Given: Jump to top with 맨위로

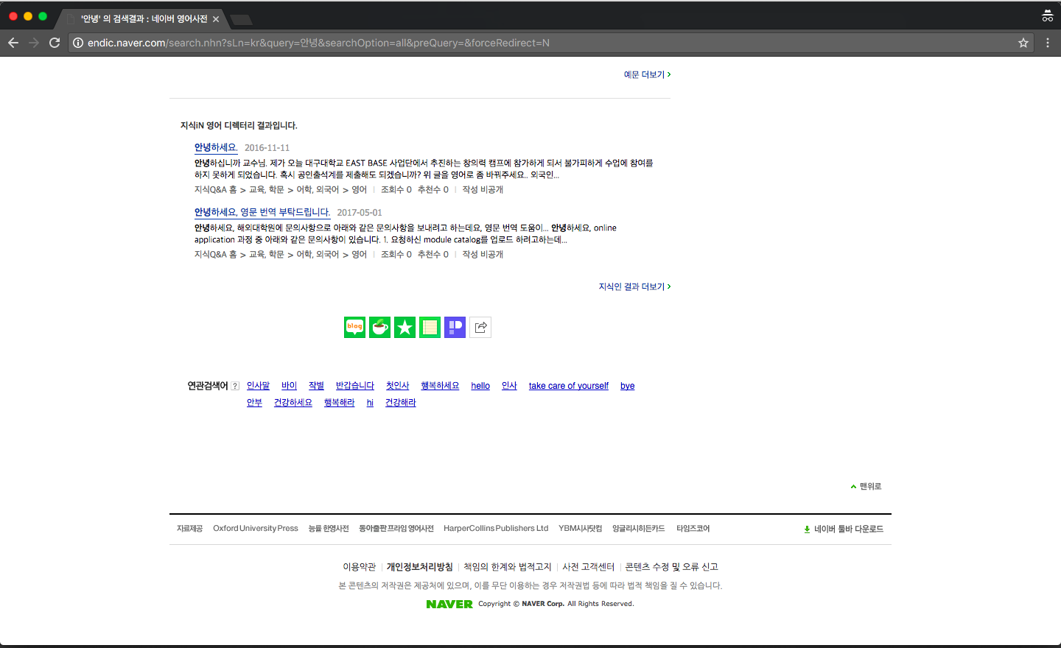Looking at the screenshot, I should tap(866, 487).
